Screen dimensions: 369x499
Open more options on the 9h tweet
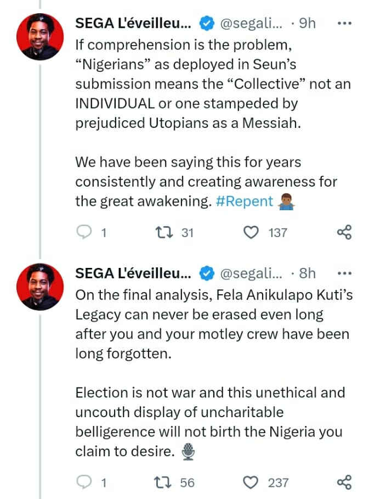[344, 24]
